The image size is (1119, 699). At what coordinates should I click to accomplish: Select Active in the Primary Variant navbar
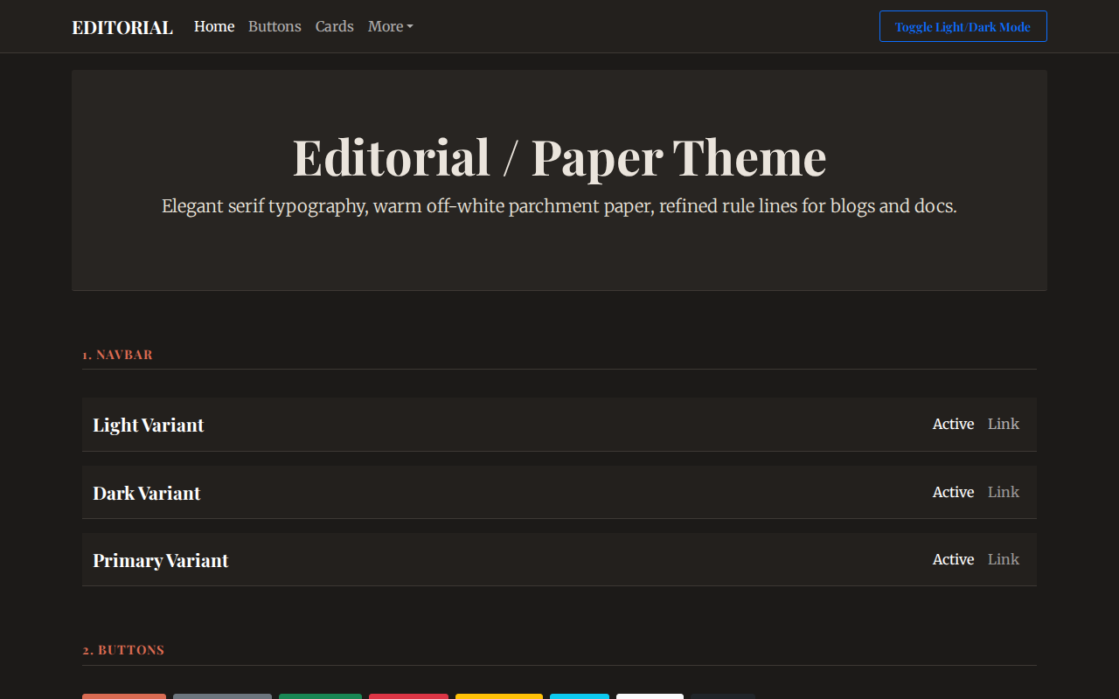pos(953,559)
